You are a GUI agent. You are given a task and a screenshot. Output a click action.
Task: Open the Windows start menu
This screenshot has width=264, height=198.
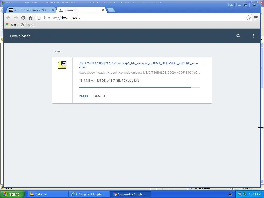(12, 194)
